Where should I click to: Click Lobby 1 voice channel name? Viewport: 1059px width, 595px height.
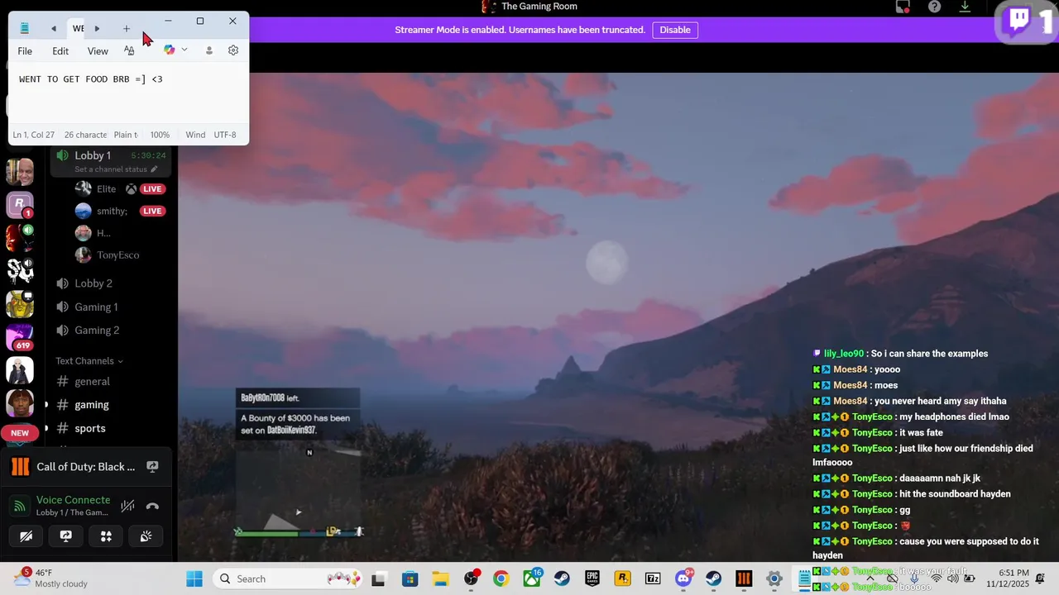(x=93, y=155)
